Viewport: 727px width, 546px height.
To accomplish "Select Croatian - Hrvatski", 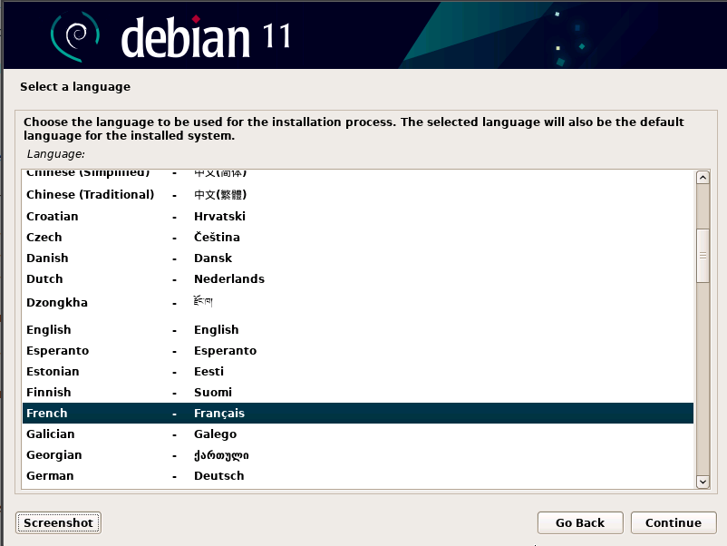I will click(x=53, y=217).
